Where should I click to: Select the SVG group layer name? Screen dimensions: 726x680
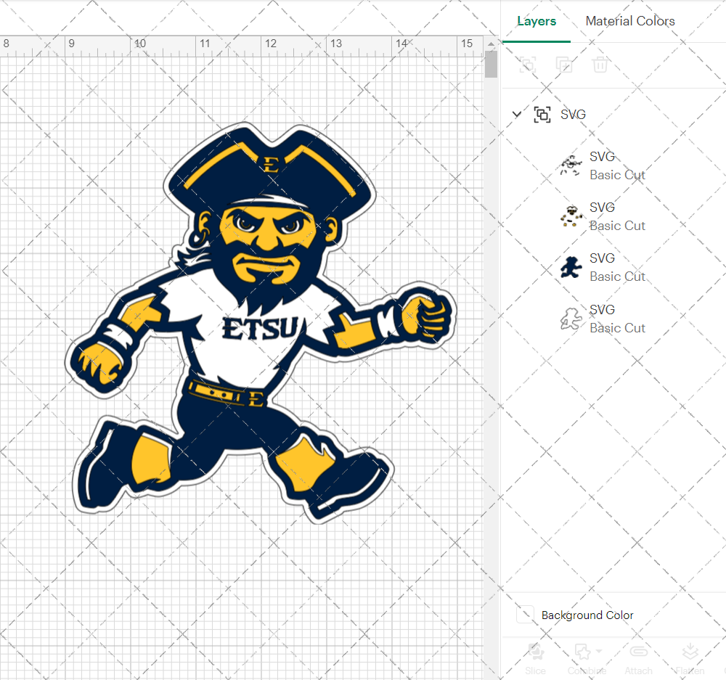tap(573, 115)
